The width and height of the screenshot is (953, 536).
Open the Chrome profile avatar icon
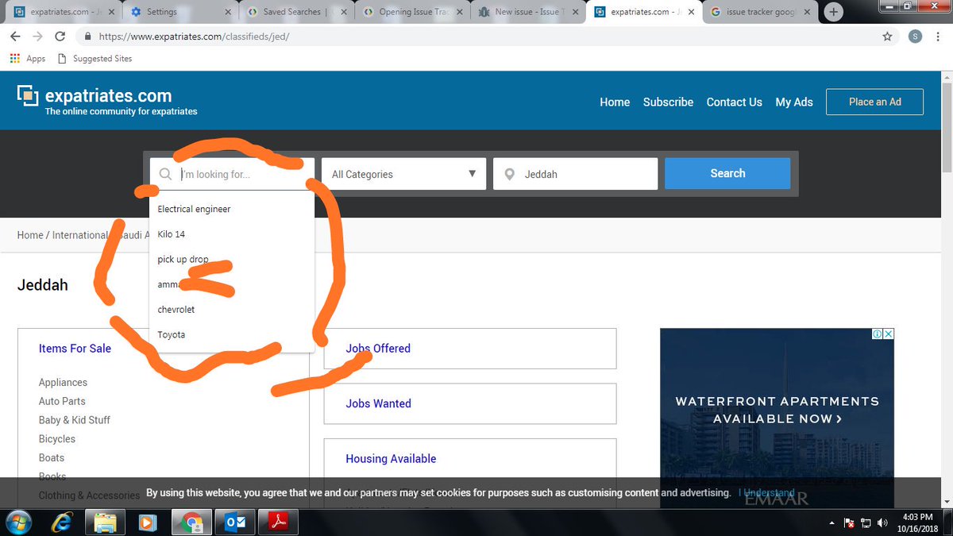pos(916,37)
